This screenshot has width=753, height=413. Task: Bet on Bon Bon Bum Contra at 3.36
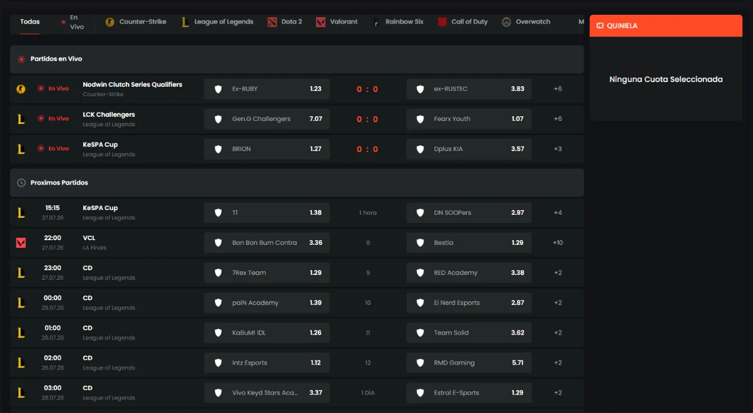[x=267, y=242]
